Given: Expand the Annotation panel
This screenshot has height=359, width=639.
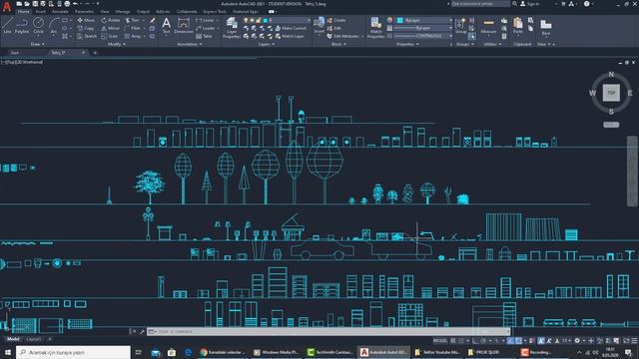Looking at the screenshot, I should click(190, 44).
